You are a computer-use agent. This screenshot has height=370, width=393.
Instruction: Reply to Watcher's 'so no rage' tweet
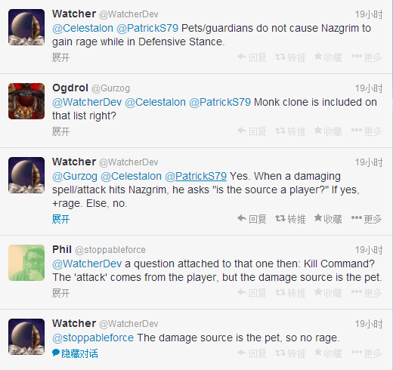252,353
